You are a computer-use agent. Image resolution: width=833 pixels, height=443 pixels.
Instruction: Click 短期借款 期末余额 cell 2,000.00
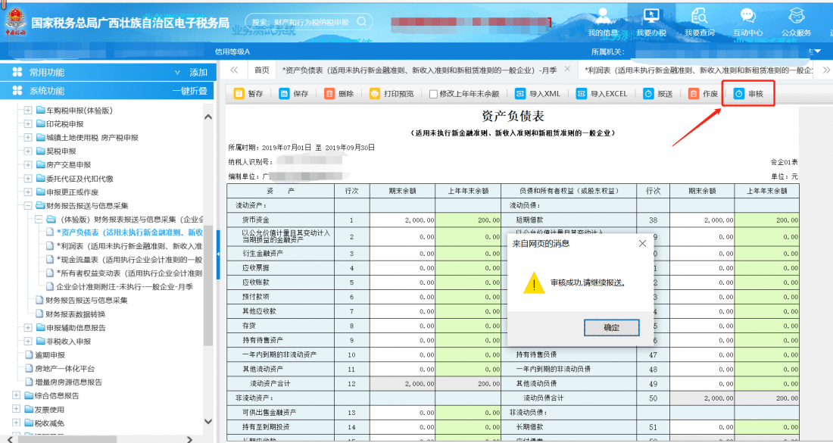click(x=702, y=220)
